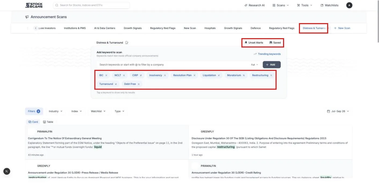Open the Index filter dropdown
This screenshot has height=188, width=379.
pos(76,111)
